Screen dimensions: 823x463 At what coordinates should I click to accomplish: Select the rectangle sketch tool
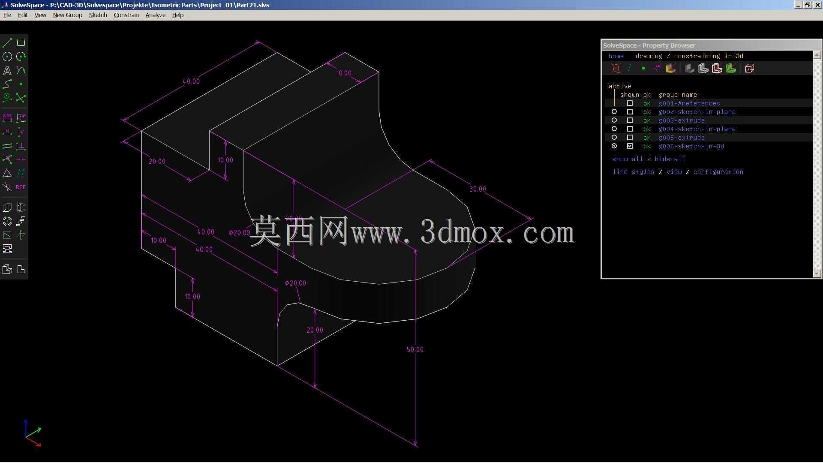[x=21, y=43]
